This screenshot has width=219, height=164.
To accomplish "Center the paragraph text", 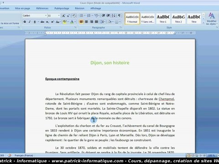I will coord(86,22).
